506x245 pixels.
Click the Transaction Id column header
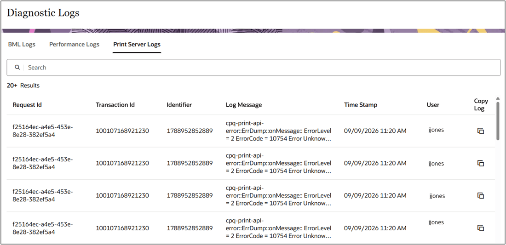click(115, 105)
